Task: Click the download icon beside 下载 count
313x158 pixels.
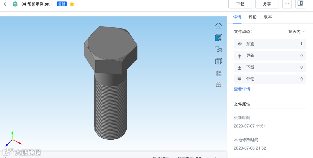Action: click(240, 68)
